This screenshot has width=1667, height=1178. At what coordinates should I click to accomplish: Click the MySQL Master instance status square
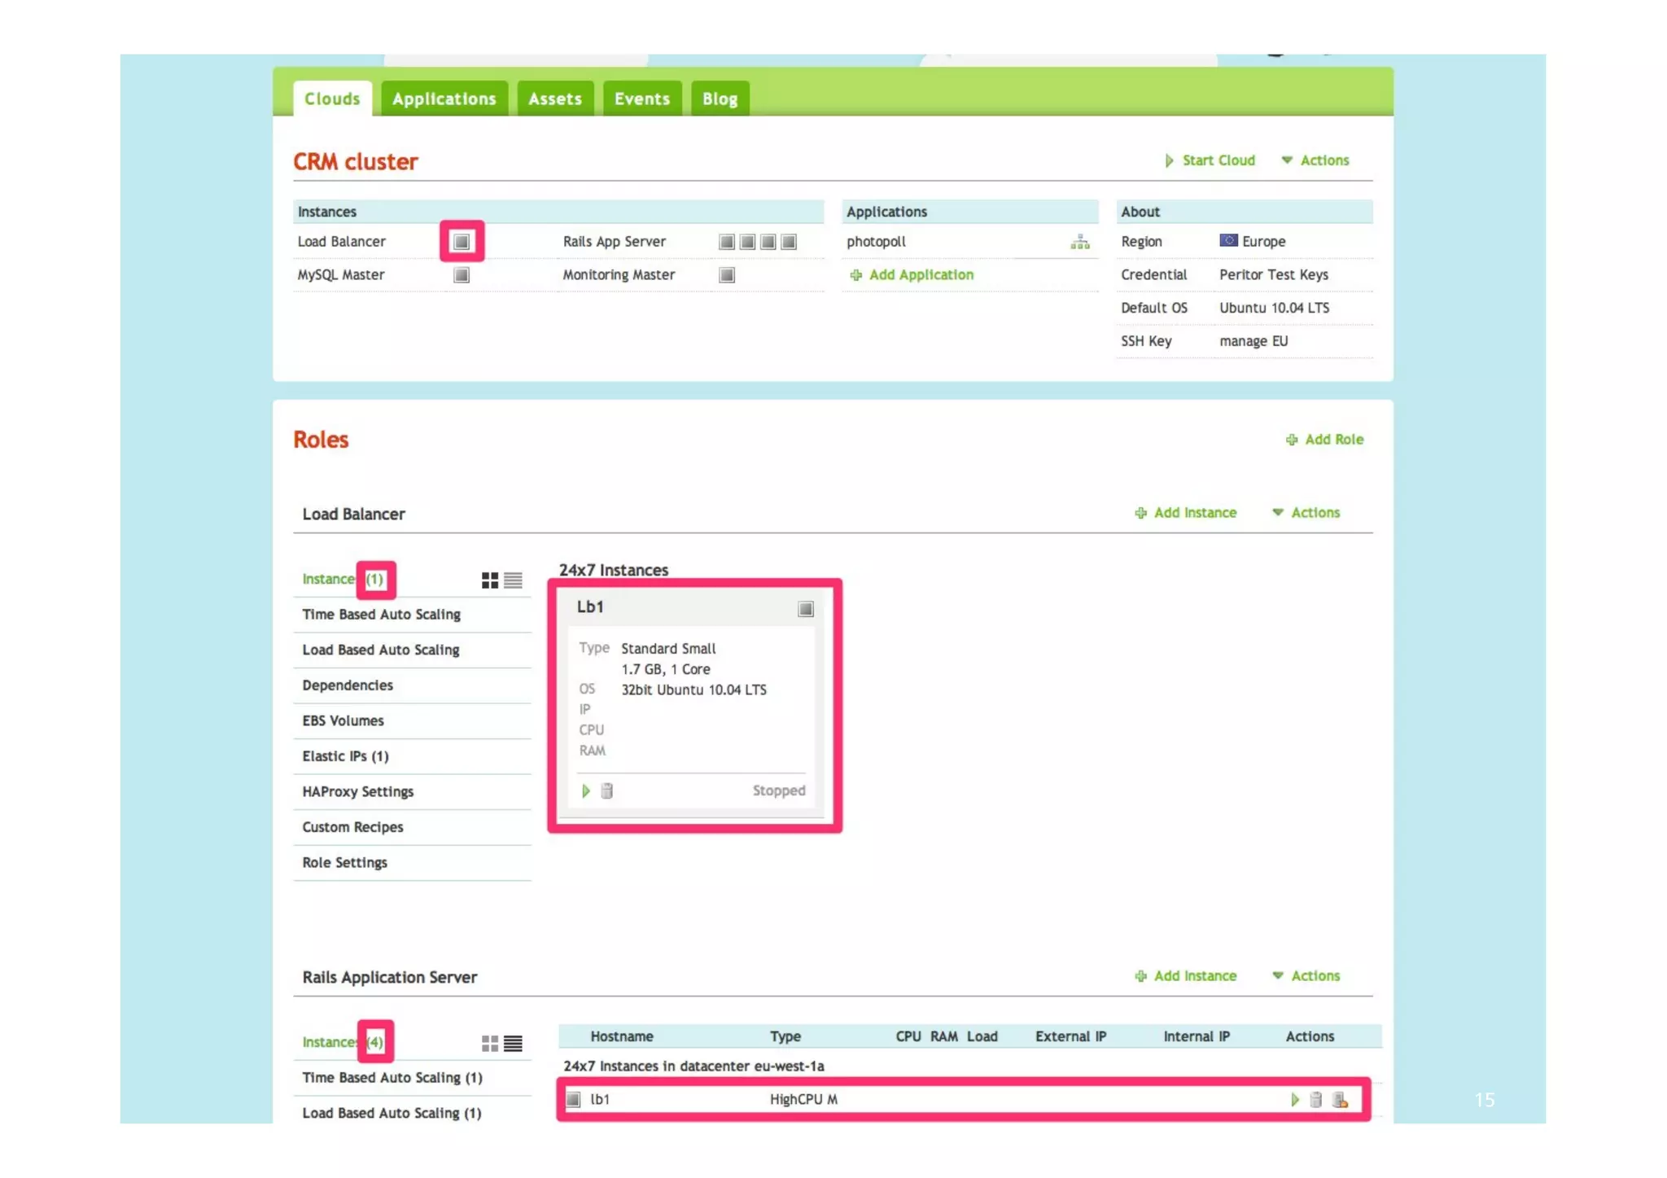462,275
